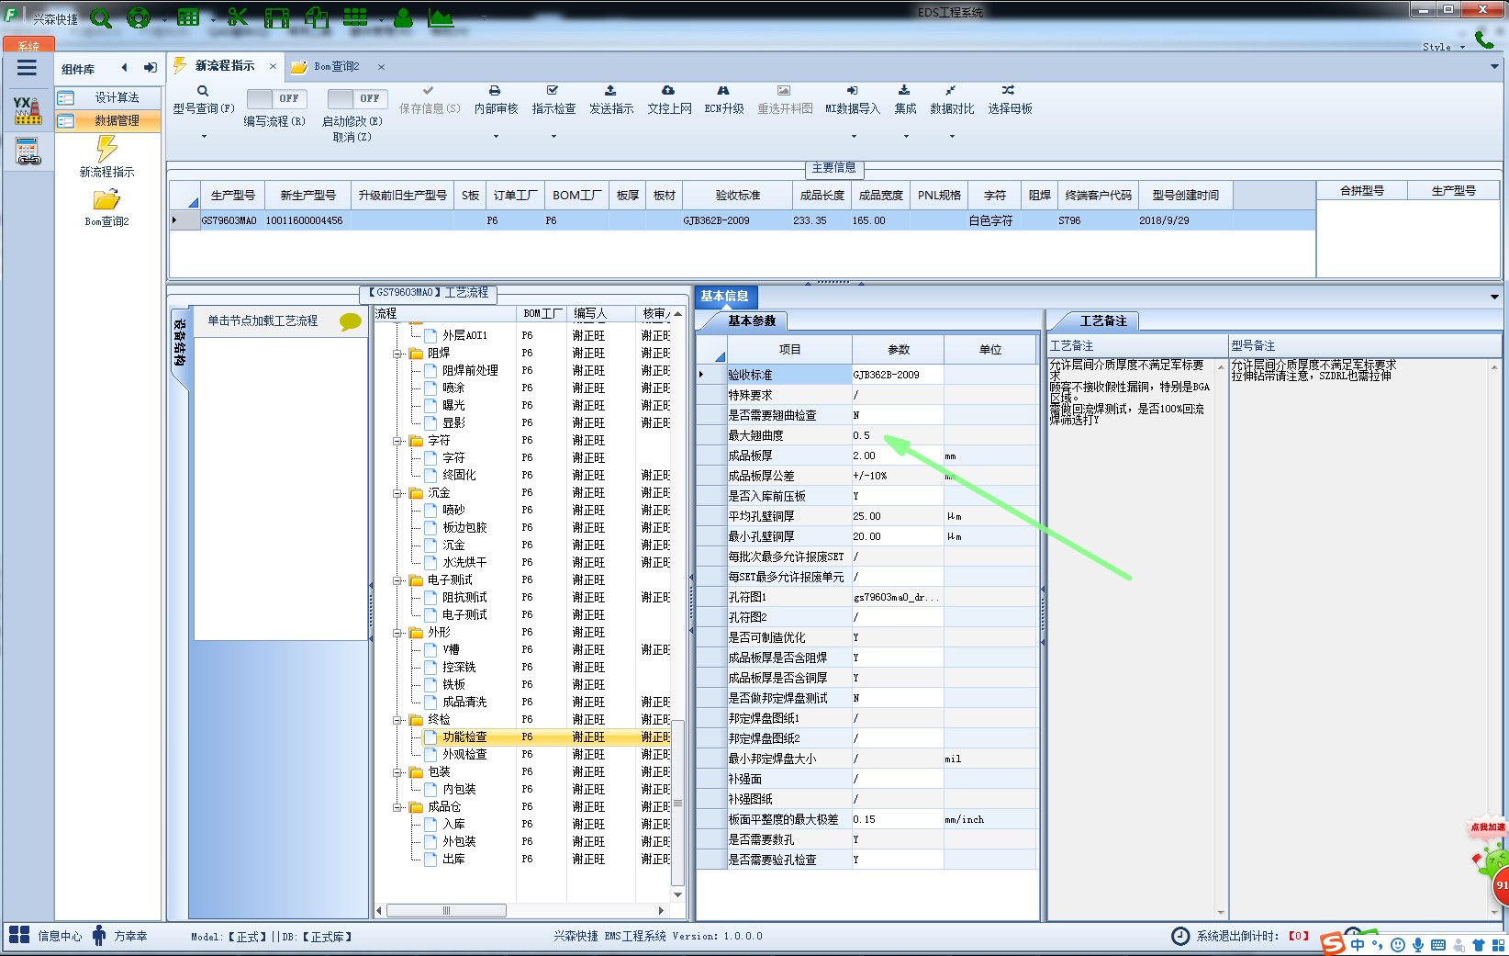Click the 验收标准 value GJB362B-2009 field
This screenshot has width=1509, height=956.
click(x=898, y=375)
